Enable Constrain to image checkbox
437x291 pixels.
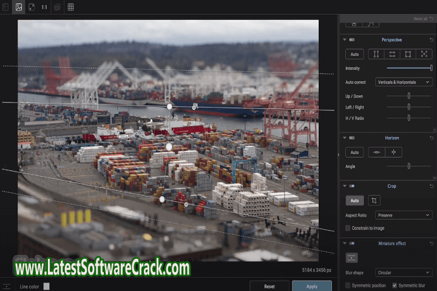(x=348, y=228)
